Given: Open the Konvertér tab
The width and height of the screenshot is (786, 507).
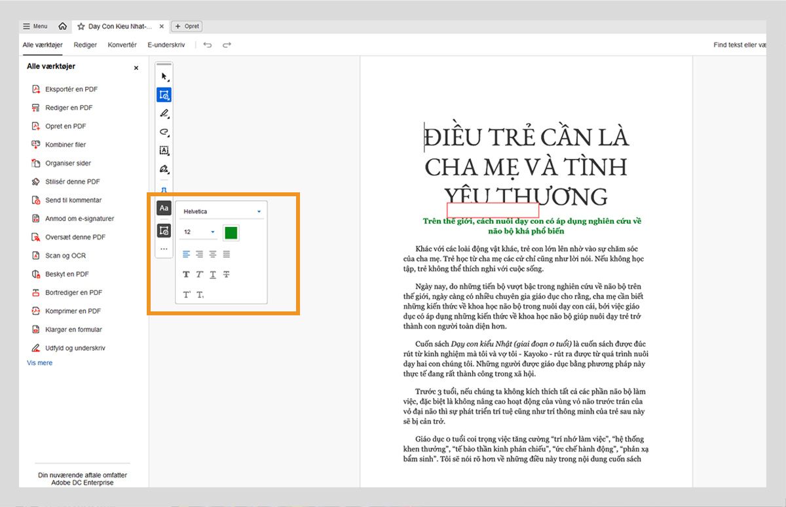Looking at the screenshot, I should (x=122, y=45).
